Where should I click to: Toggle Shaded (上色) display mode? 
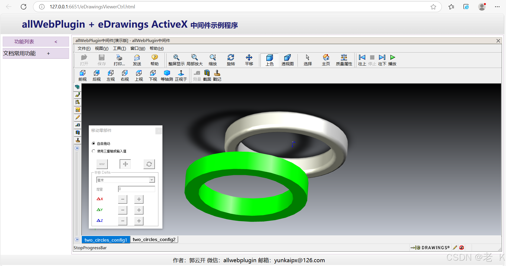coord(270,60)
